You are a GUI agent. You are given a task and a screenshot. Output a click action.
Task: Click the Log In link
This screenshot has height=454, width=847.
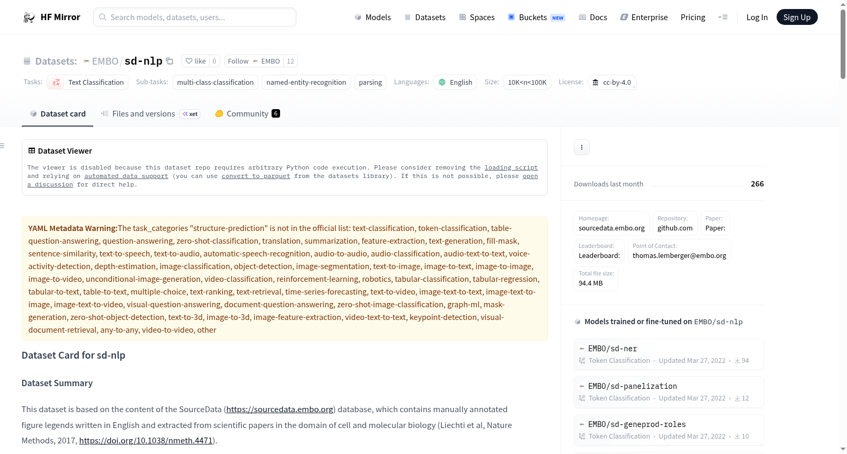(x=757, y=17)
